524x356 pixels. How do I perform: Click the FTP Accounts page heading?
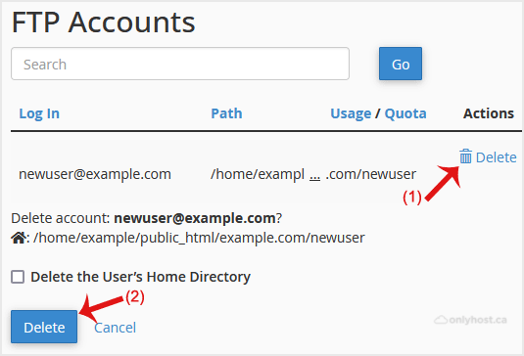(x=103, y=22)
